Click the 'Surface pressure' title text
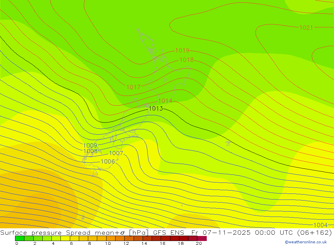The width and height of the screenshot is (334, 245). [31, 232]
